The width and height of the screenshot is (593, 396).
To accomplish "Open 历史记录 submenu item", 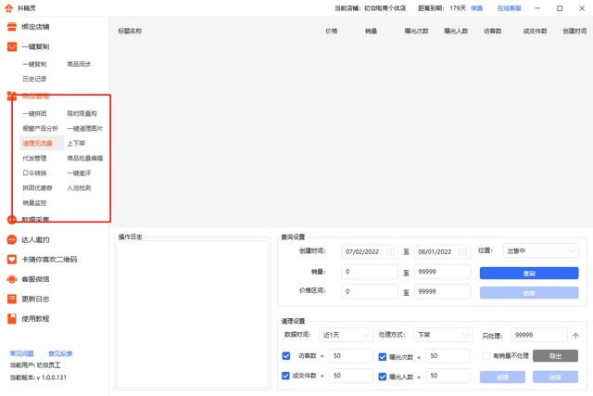I will tap(34, 79).
